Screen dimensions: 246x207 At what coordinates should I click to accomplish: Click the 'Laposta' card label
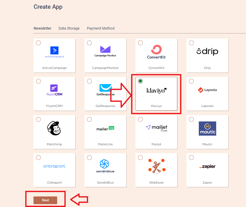click(x=207, y=106)
